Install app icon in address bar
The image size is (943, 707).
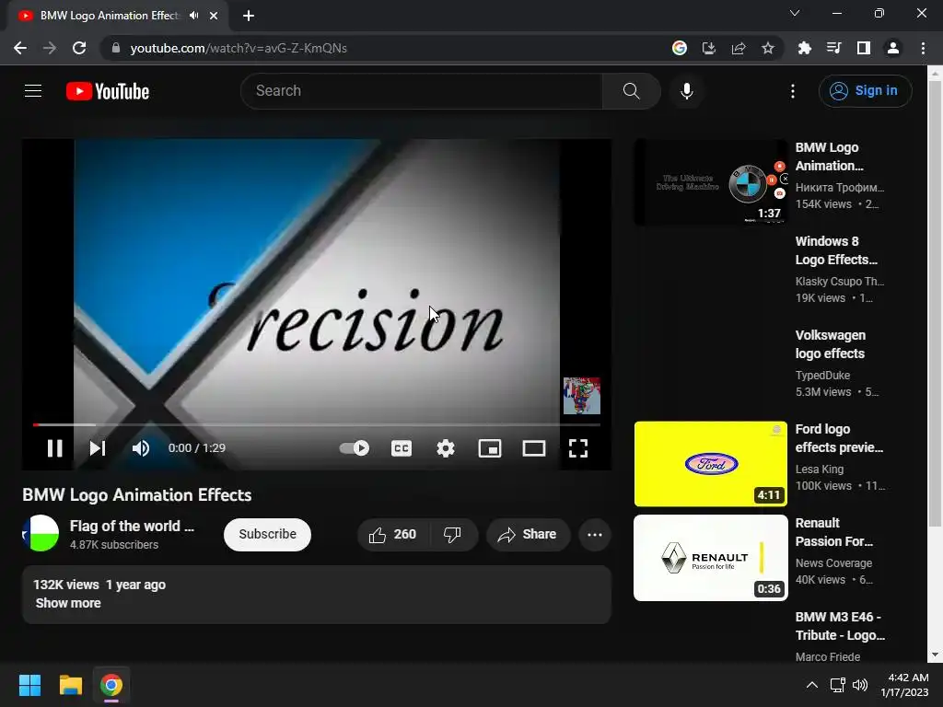point(709,48)
